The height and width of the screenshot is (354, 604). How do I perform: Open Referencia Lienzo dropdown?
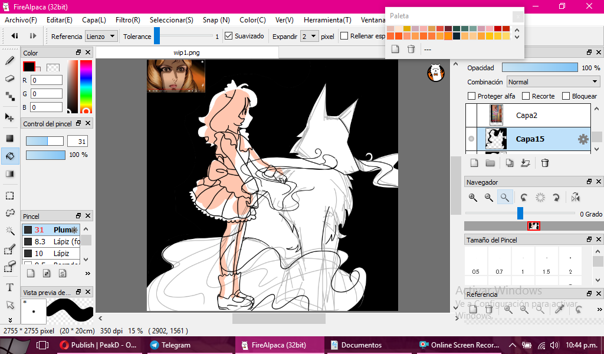tap(101, 36)
